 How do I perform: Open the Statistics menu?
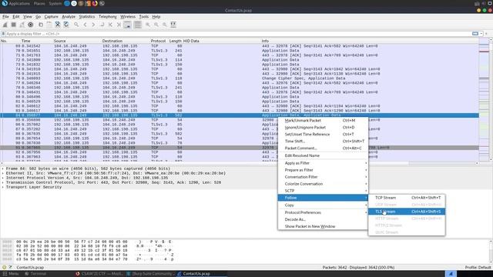[87, 17]
